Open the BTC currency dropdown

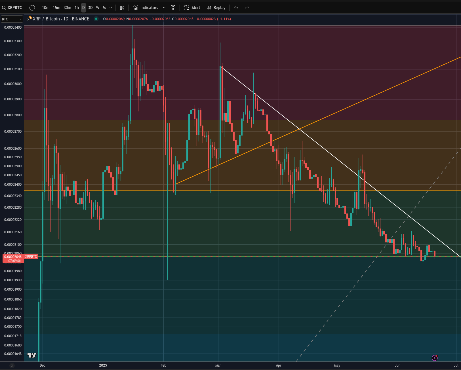[12, 19]
